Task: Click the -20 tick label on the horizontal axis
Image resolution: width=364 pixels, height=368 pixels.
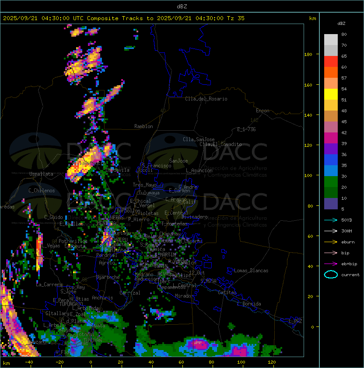Action: tap(59, 362)
